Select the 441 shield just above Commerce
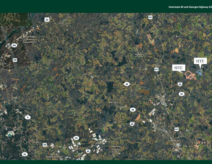Image resolution: width=212 pixels, height=164 pixels. click(177, 129)
